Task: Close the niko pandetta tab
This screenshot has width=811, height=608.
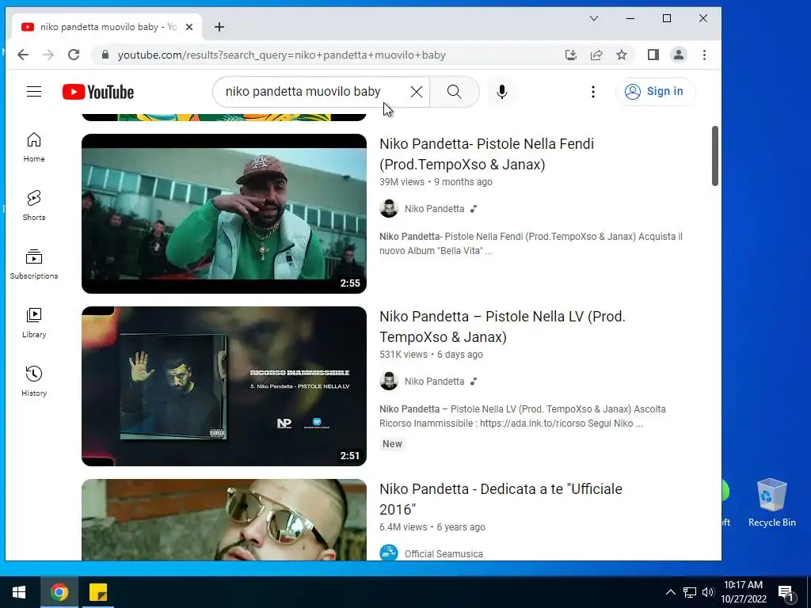Action: coord(189,27)
